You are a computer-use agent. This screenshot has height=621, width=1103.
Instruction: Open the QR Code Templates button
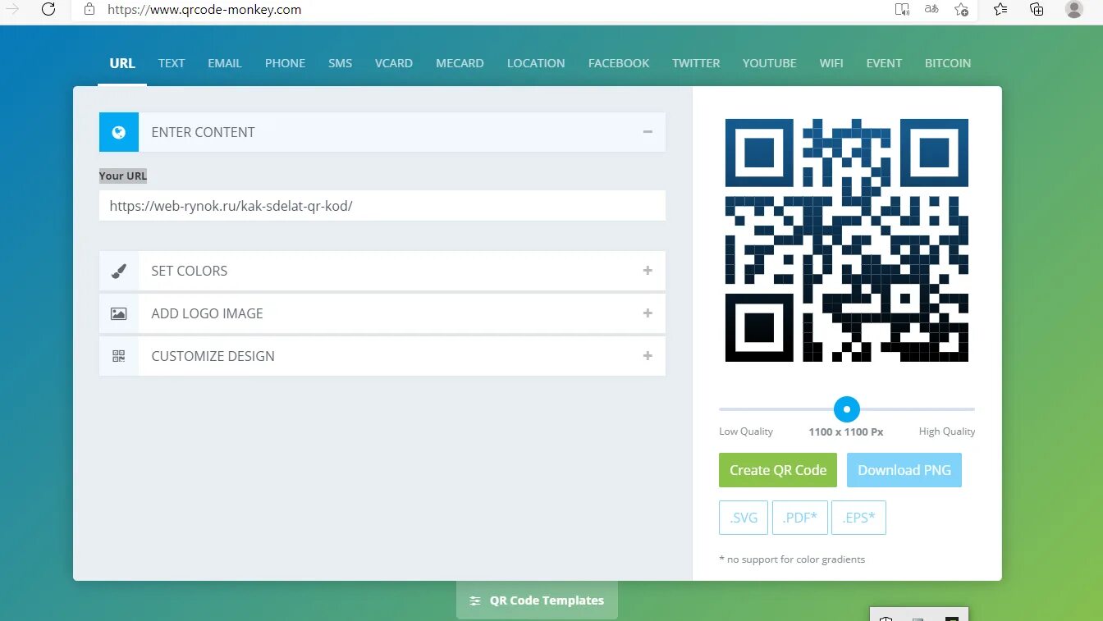click(x=537, y=600)
